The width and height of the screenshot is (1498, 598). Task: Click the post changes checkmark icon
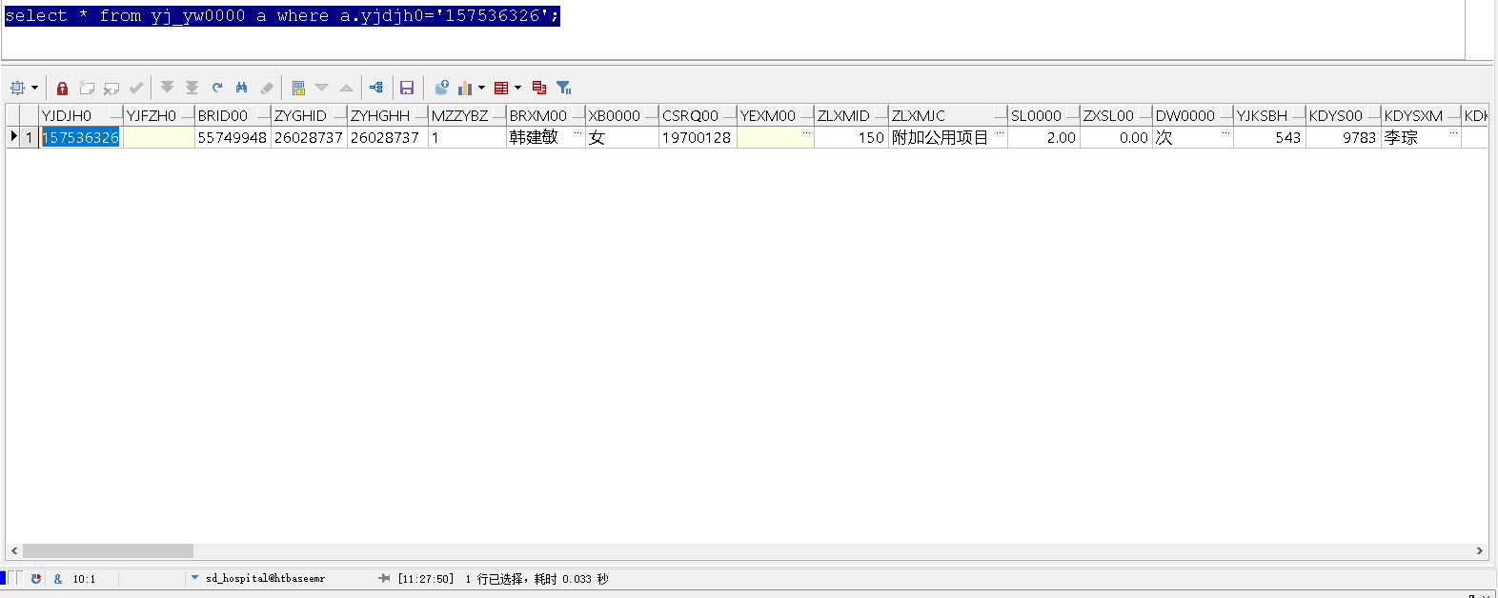coord(136,88)
